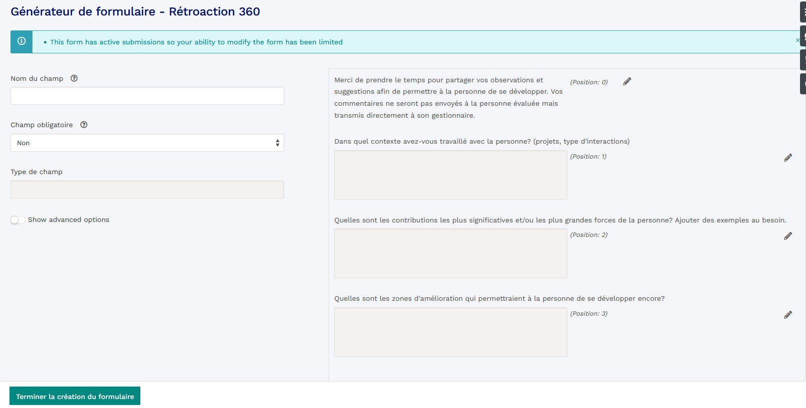Click the help icon beside Champ obligatoire
Image resolution: width=806 pixels, height=408 pixels.
tap(84, 125)
